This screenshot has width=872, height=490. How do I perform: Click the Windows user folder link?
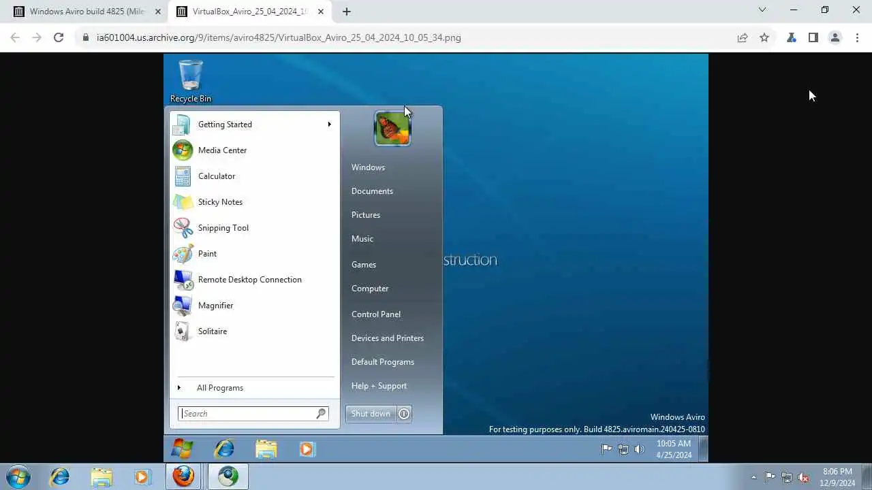pos(368,167)
